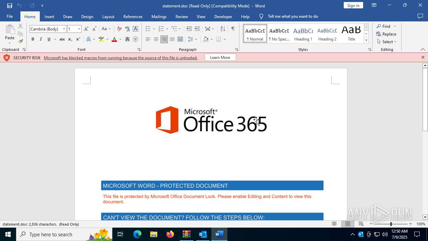Expand the Numbering dropdown arrow
The image size is (428, 241).
(x=167, y=29)
